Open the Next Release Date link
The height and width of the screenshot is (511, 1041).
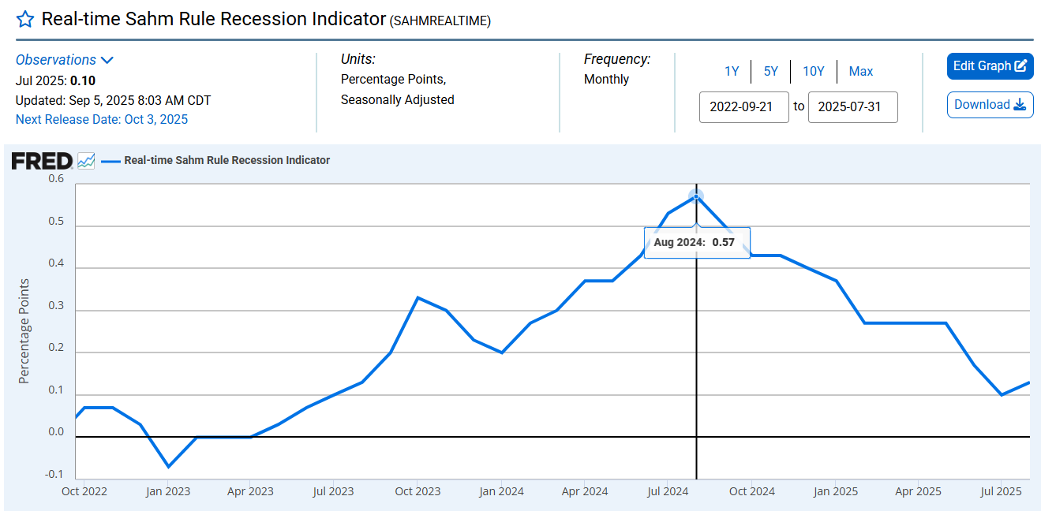pos(102,120)
